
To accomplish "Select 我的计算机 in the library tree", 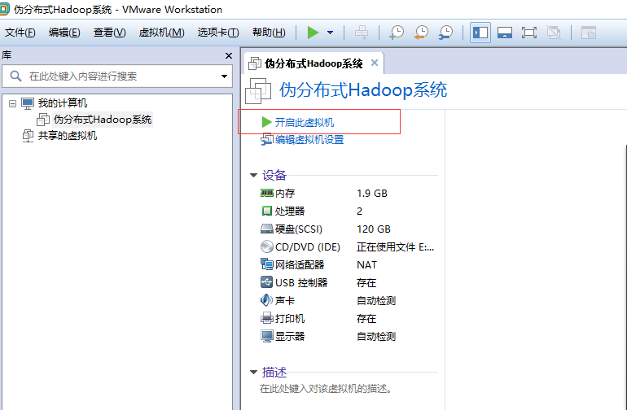I will pyautogui.click(x=63, y=103).
